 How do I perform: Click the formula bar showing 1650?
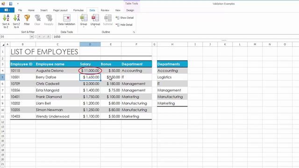tap(175, 37)
